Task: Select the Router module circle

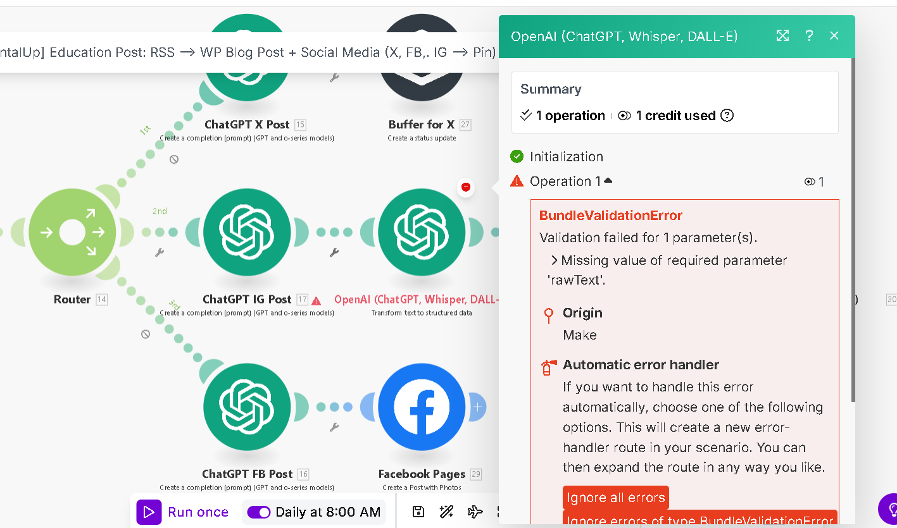Action: 72,233
